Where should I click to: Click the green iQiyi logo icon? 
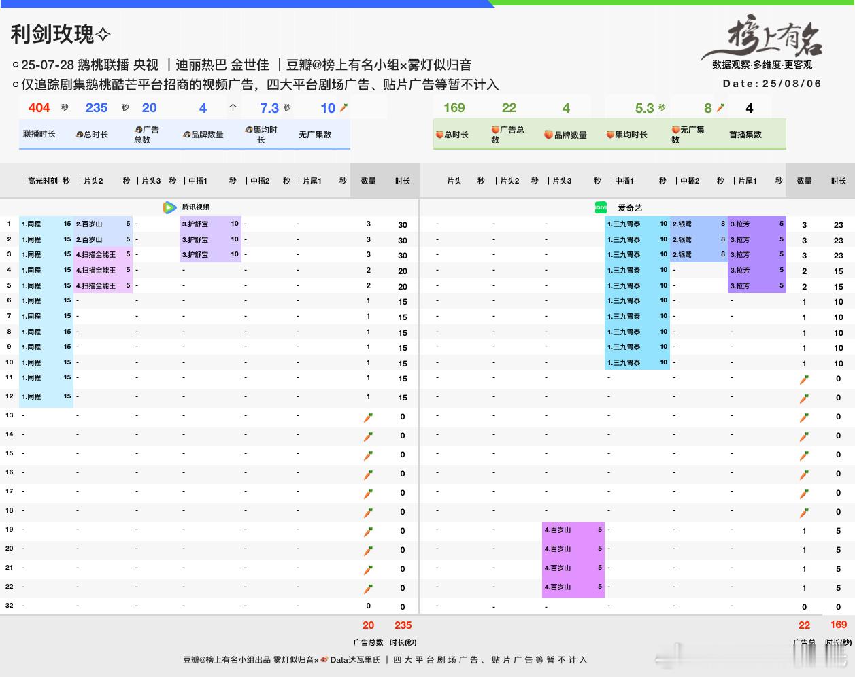600,207
